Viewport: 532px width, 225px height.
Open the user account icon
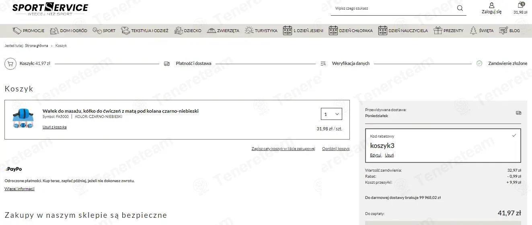click(x=491, y=5)
